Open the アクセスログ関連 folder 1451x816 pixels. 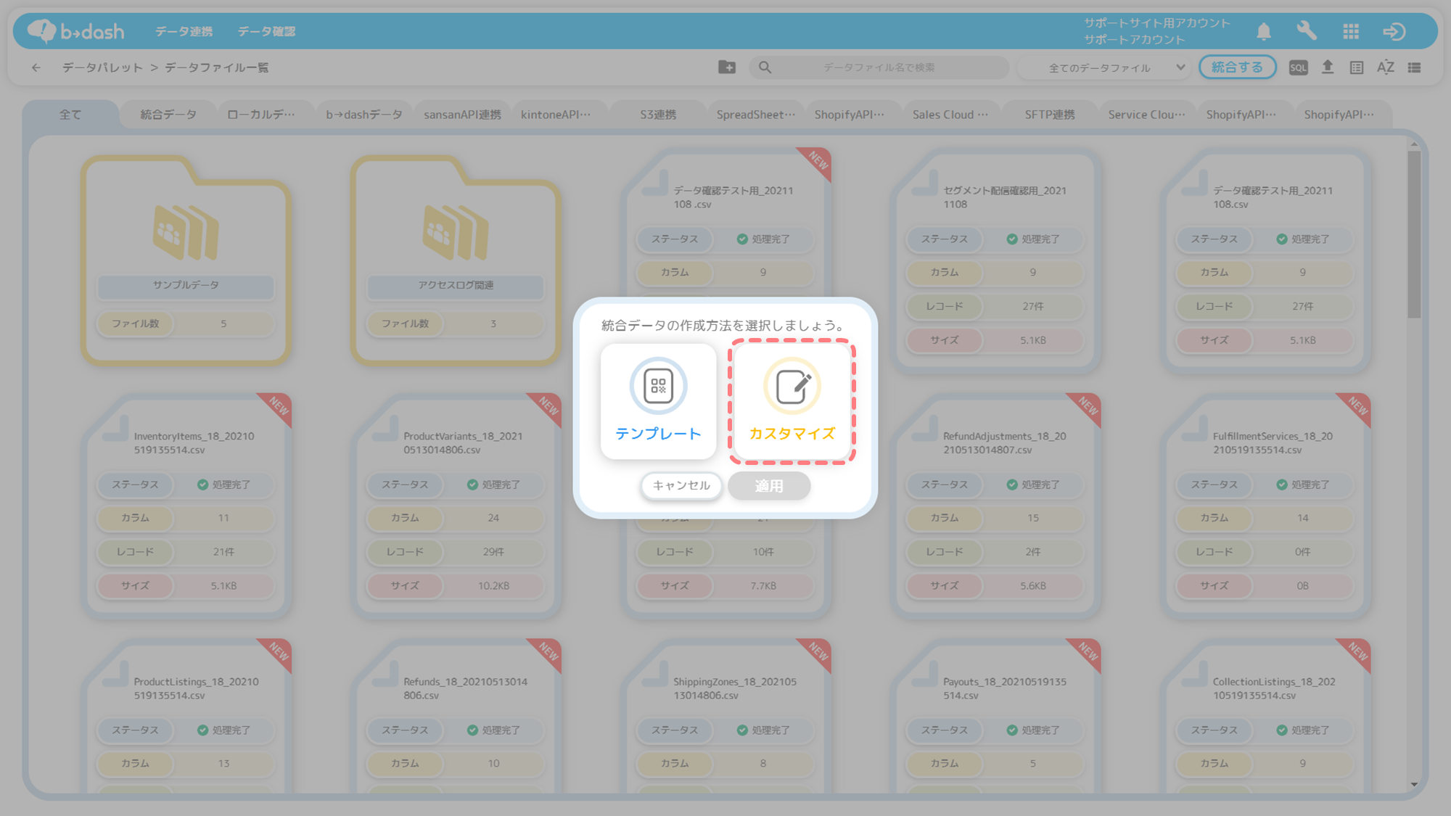pyautogui.click(x=456, y=259)
